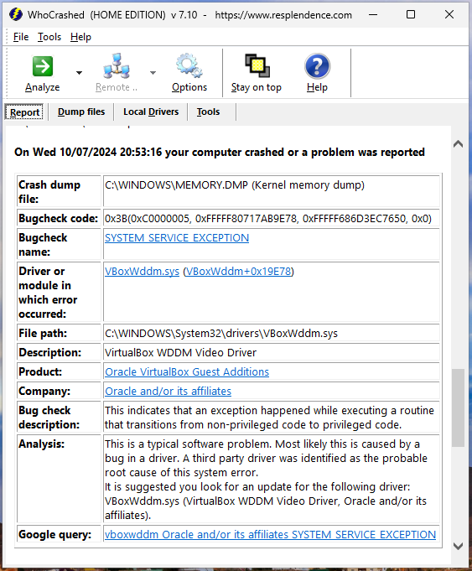The image size is (472, 571).
Task: Open the File menu
Action: (x=21, y=37)
